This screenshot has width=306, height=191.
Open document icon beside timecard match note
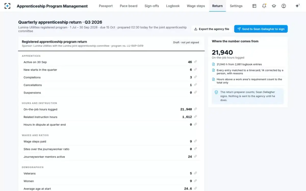[213, 70]
